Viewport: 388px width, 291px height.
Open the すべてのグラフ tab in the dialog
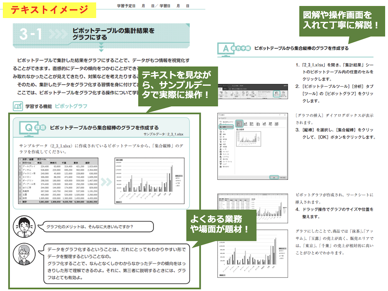point(222,119)
